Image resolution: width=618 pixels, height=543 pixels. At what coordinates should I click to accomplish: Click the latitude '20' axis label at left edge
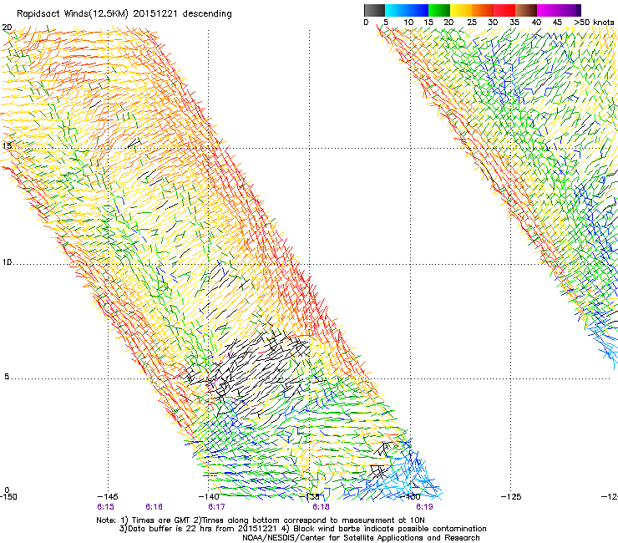[7, 28]
